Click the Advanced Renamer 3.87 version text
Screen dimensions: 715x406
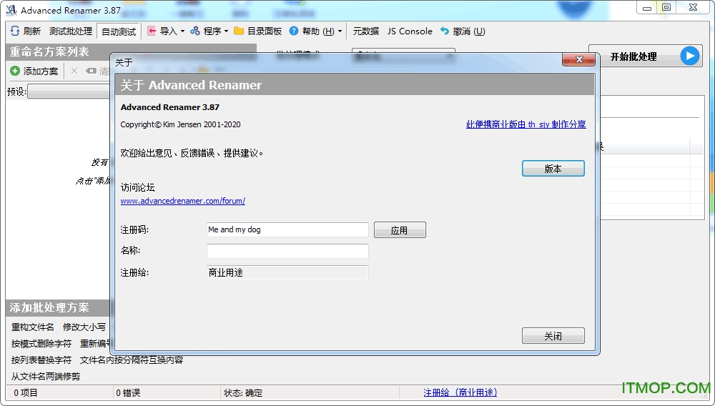click(170, 107)
